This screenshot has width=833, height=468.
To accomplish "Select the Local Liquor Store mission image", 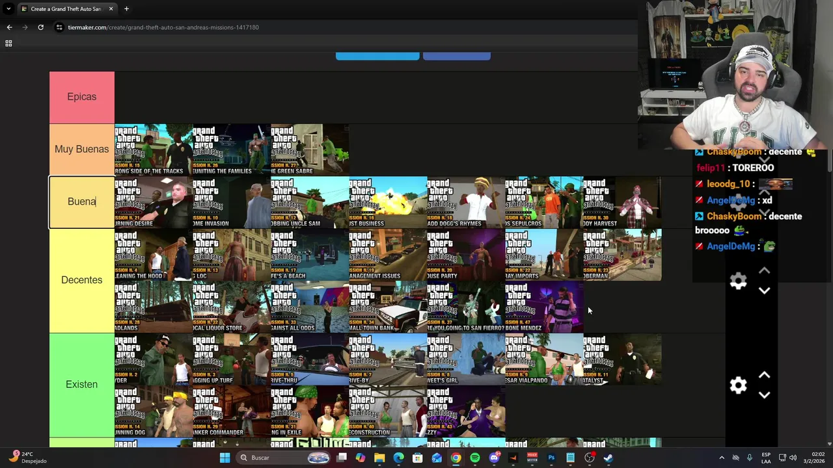I will pyautogui.click(x=232, y=307).
